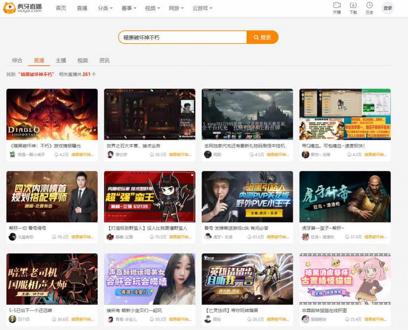Open the 暗黑俏皮导师 stream thumbnail
The height and width of the screenshot is (330, 408).
point(345,279)
